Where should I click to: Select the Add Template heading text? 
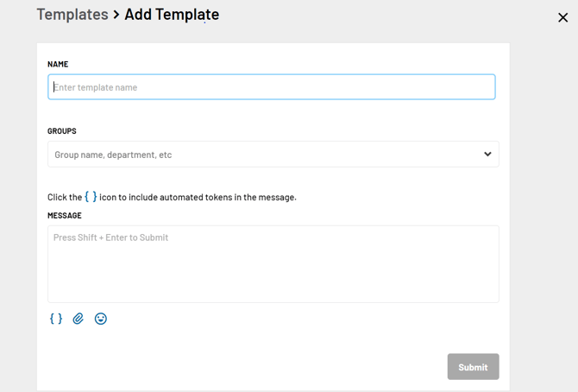172,15
